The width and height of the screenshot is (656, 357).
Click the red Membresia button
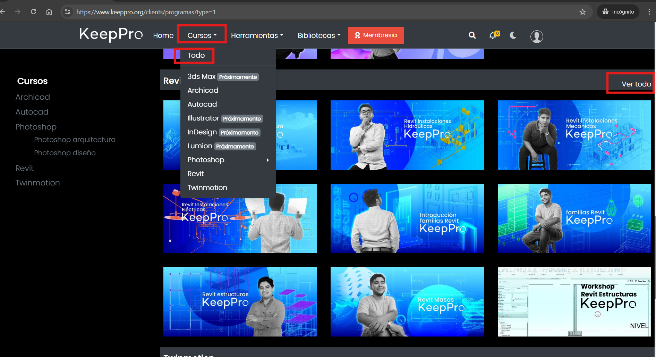click(x=376, y=35)
